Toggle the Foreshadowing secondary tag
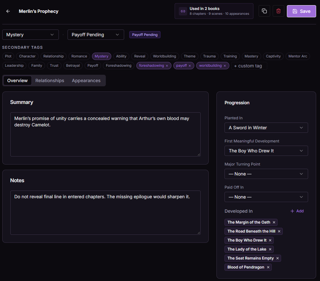The image size is (320, 281). click(119, 65)
